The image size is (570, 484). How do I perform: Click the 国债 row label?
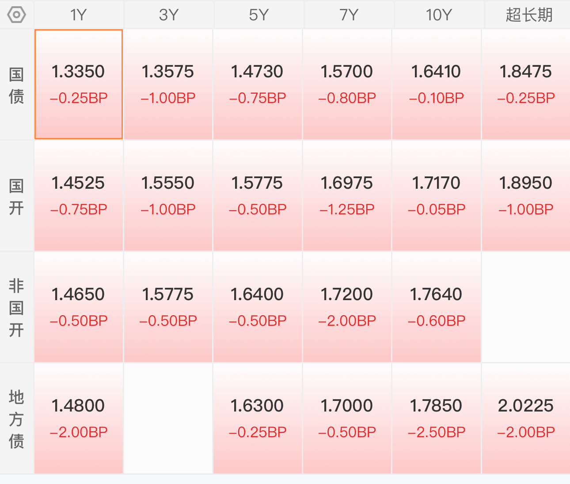(x=16, y=85)
